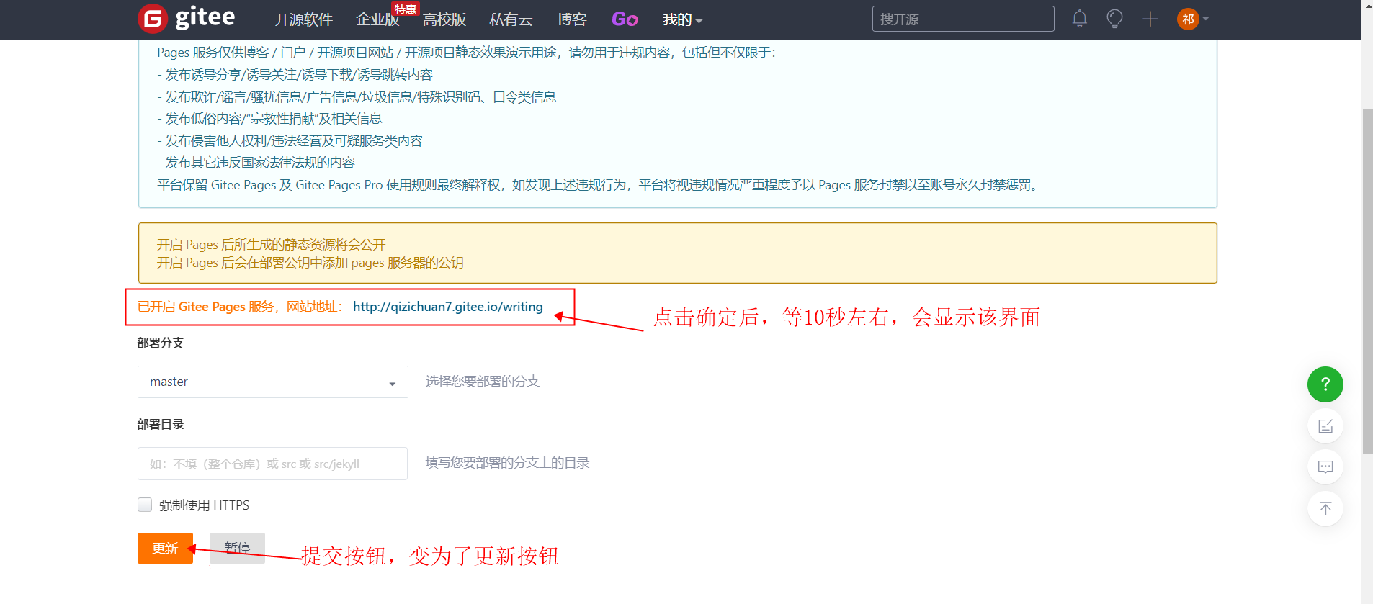This screenshot has width=1373, height=604.
Task: Open the 高校版 menu item
Action: (x=444, y=19)
